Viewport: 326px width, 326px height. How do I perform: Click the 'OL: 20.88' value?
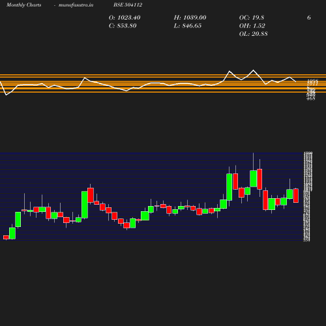(254, 34)
